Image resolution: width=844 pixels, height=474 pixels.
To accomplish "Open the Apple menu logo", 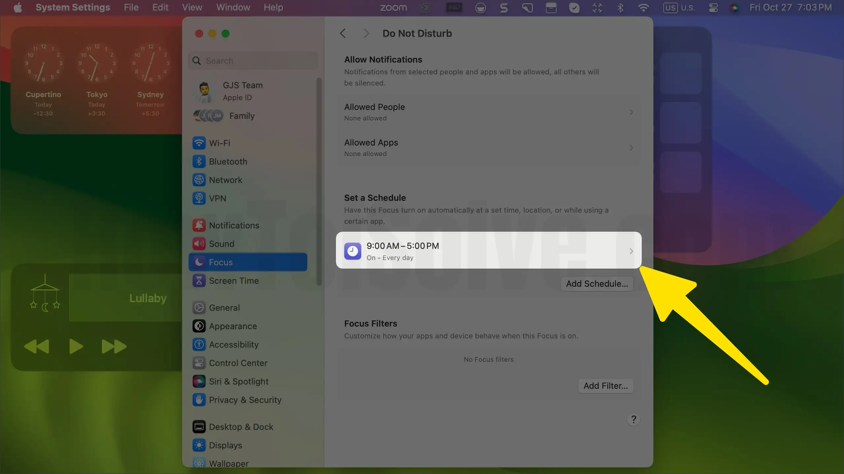I will (18, 7).
